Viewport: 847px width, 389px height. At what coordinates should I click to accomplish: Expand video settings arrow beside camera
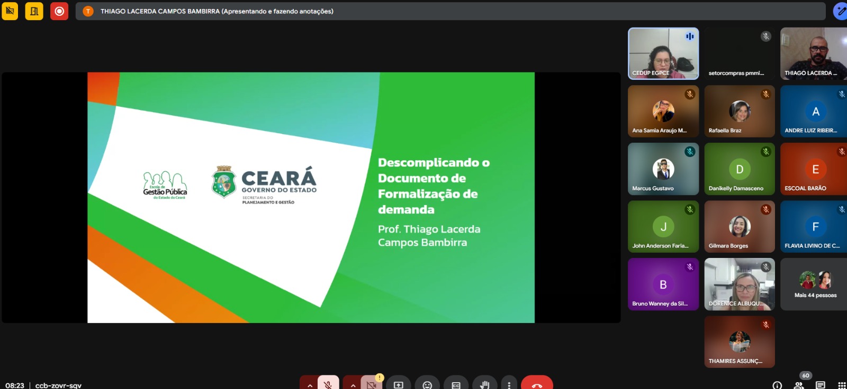click(x=353, y=385)
